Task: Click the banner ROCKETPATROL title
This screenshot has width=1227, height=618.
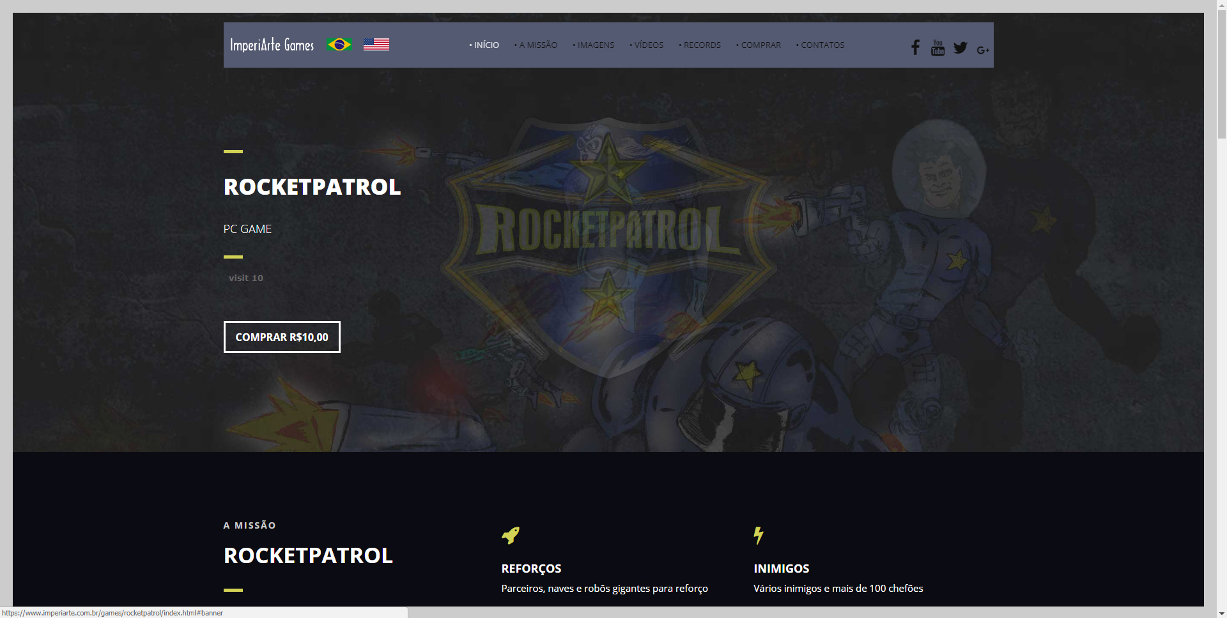Action: [313, 187]
